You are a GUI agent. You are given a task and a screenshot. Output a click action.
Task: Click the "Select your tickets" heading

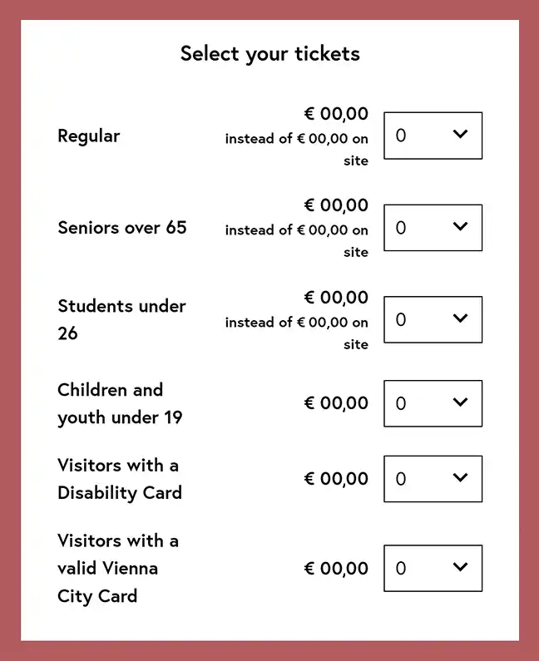point(269,54)
